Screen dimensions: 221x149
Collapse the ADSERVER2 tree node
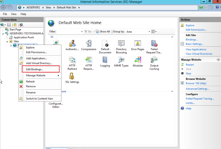[3, 34]
